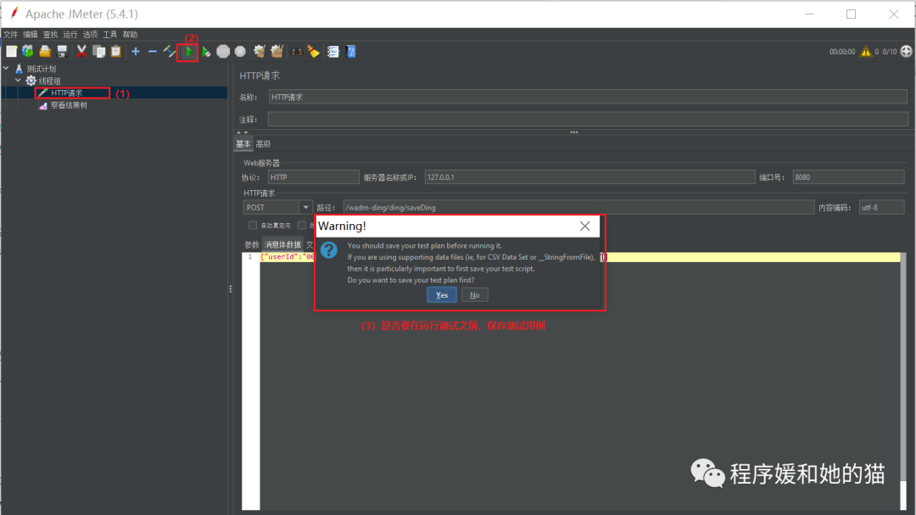This screenshot has width=916, height=515.
Task: Click the Toggle enable/disable icon
Action: coord(170,52)
